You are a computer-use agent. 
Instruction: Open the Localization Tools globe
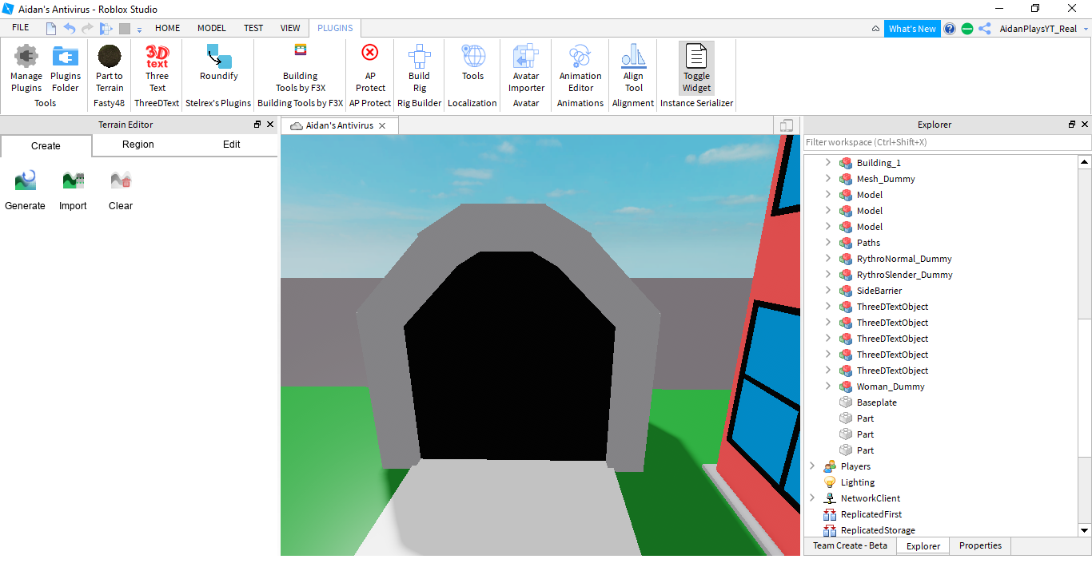tap(473, 64)
